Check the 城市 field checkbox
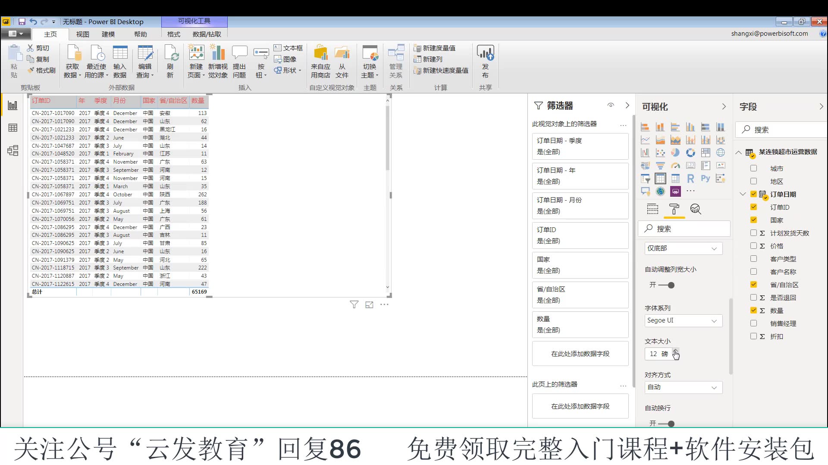828x465 pixels. coord(753,168)
